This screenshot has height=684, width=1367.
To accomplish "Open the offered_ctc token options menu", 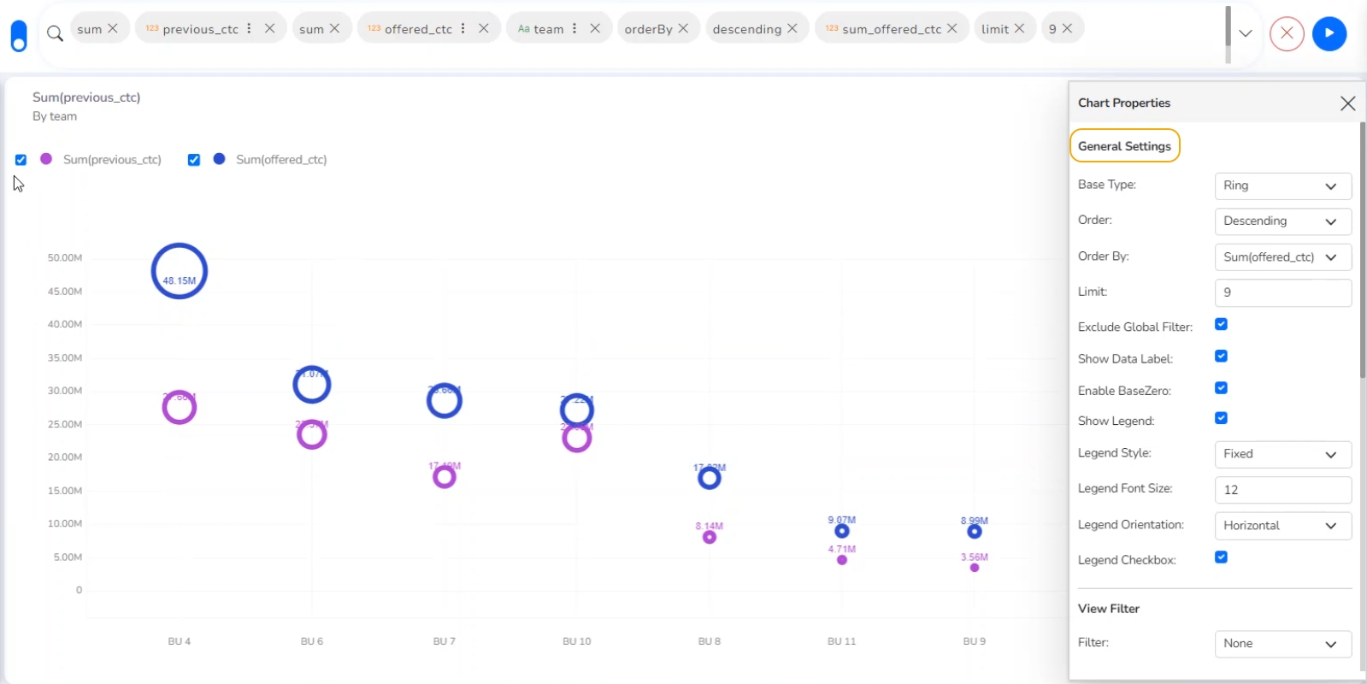I will (463, 28).
